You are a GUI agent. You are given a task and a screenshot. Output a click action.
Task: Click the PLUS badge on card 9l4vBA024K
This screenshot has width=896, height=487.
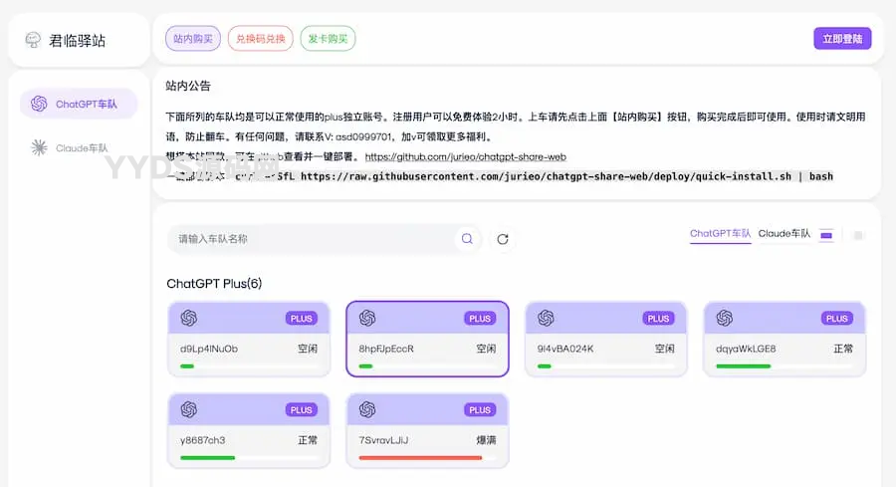tap(658, 319)
